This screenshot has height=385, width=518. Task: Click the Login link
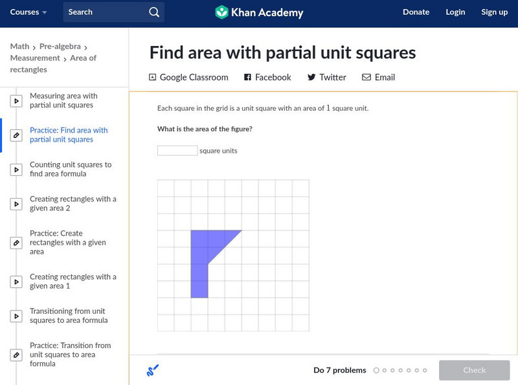point(455,12)
